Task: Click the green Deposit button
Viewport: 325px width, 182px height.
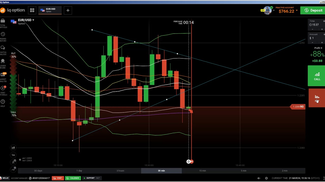Action: (x=313, y=10)
